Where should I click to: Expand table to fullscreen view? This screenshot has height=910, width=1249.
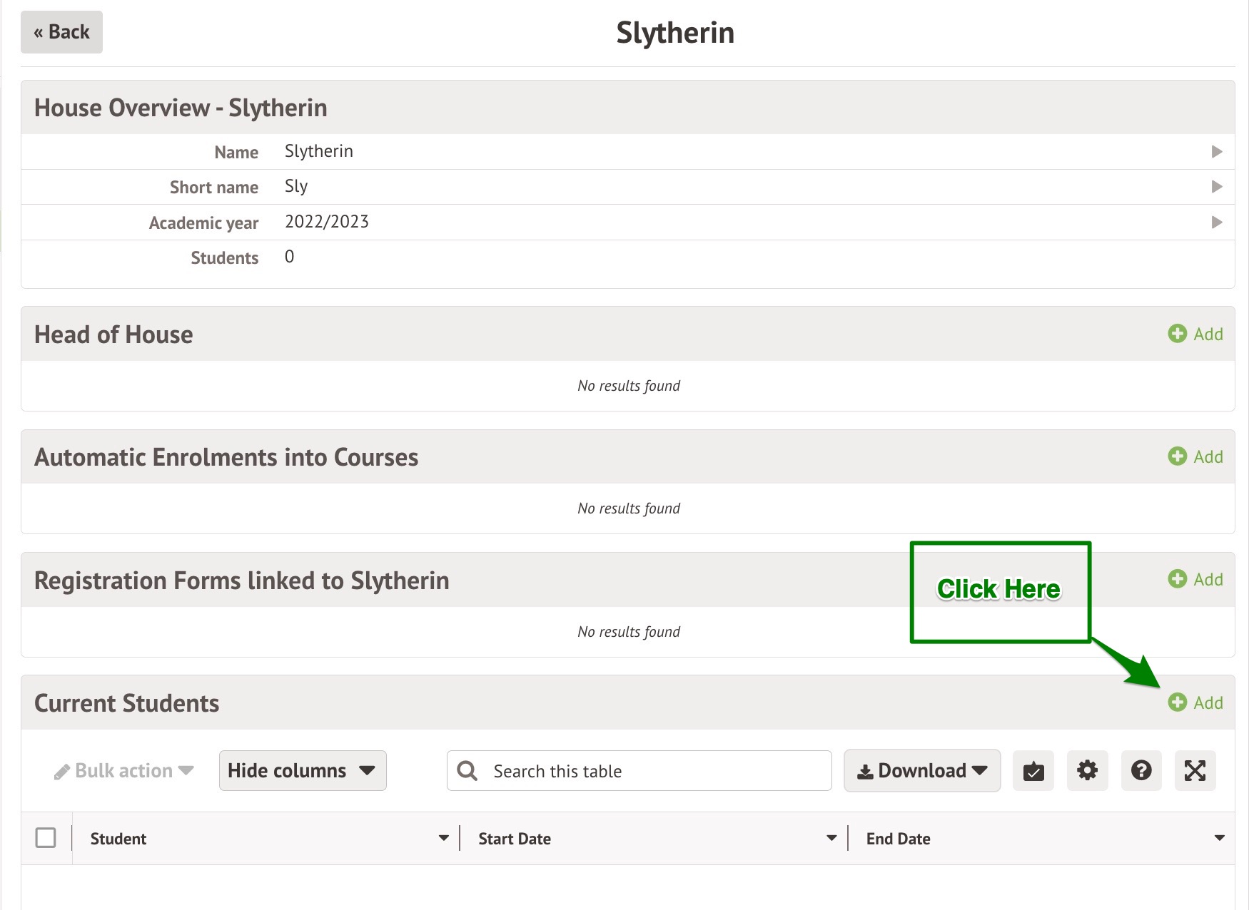coord(1195,770)
